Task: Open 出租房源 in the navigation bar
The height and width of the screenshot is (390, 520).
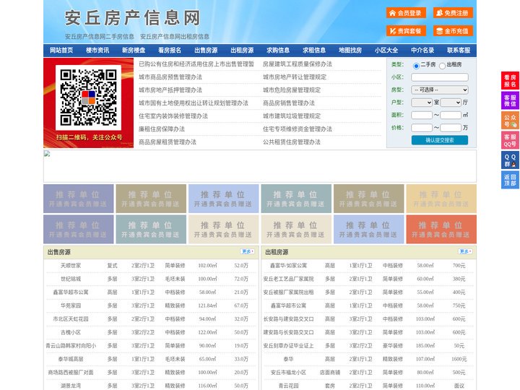Action: (x=242, y=51)
